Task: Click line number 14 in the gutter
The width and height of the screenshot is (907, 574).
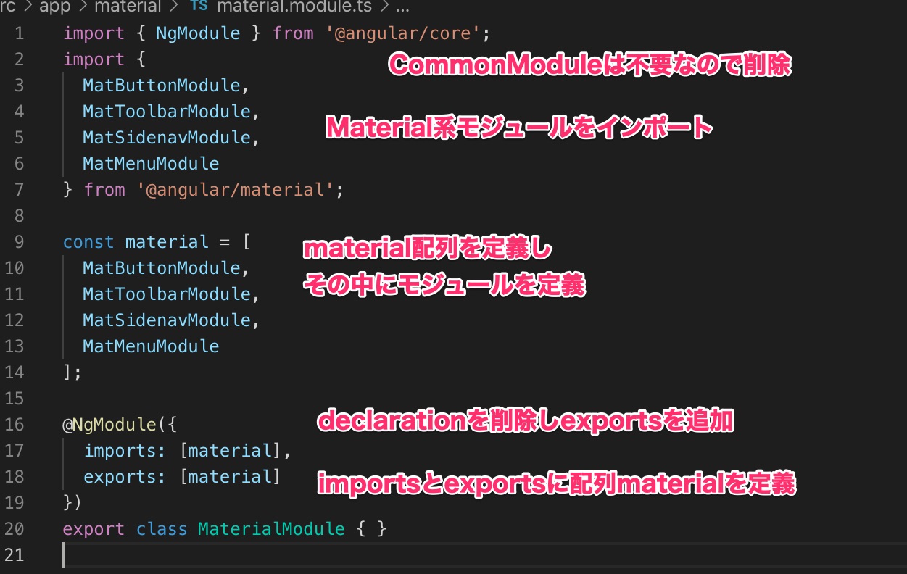Action: coord(14,372)
